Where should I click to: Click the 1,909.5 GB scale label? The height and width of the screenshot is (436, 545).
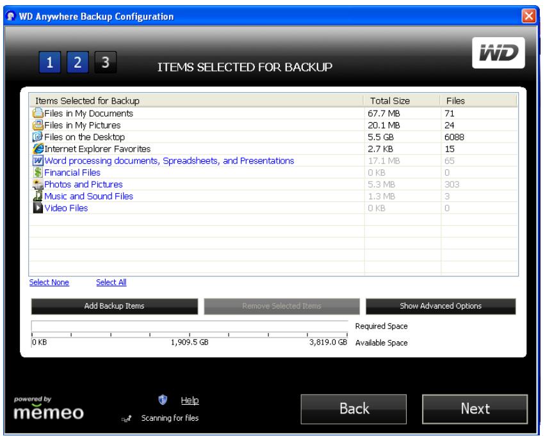pos(190,342)
